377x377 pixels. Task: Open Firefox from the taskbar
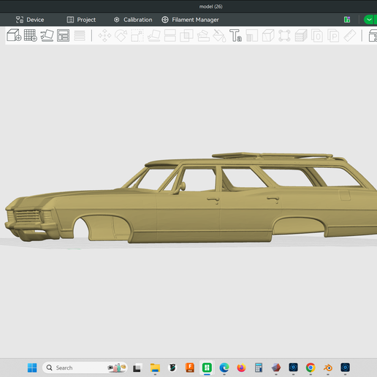(x=241, y=368)
